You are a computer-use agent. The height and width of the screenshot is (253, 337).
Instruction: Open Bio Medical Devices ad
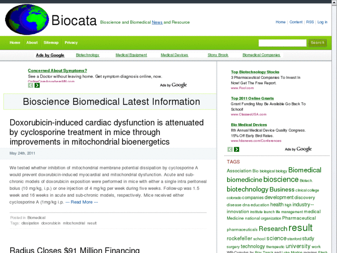[x=249, y=125]
